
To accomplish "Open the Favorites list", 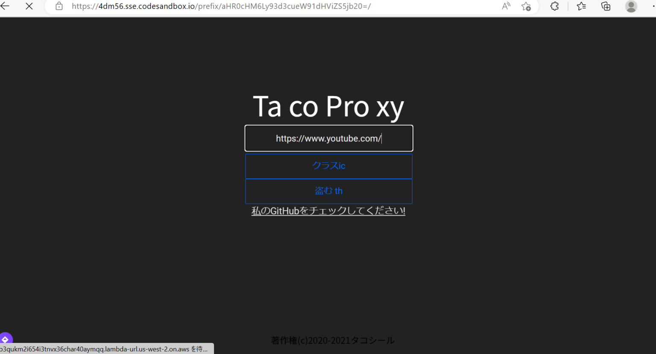I will tap(581, 6).
